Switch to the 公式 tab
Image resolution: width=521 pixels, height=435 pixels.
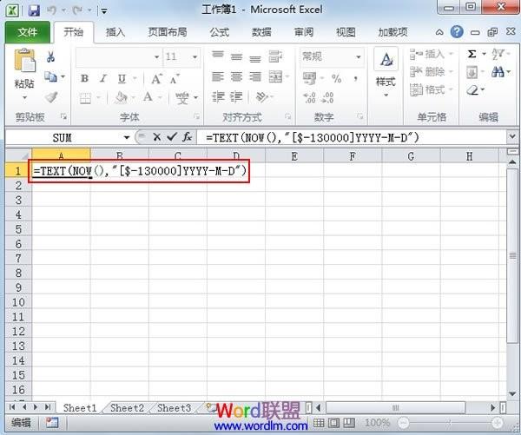click(x=220, y=32)
